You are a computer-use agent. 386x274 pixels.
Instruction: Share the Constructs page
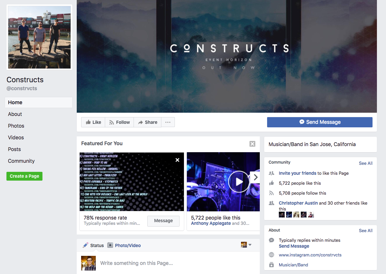click(x=148, y=122)
